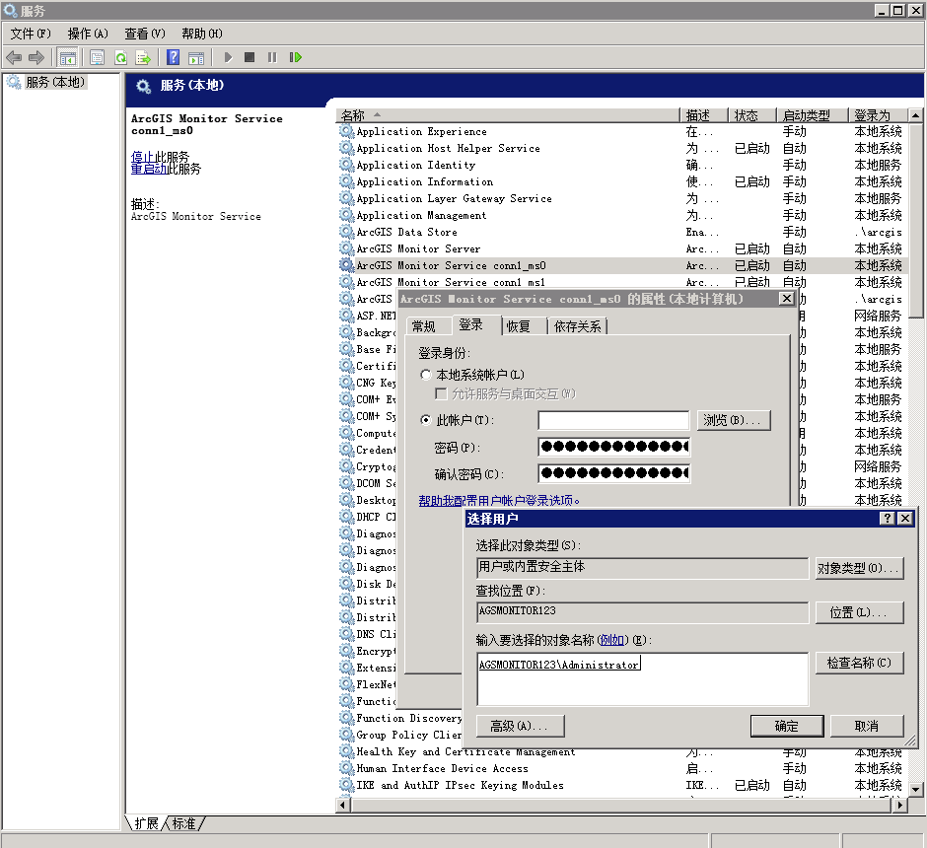Select 服务(本地) node in the tree
Viewport: 927px width, 848px height.
tap(55, 82)
